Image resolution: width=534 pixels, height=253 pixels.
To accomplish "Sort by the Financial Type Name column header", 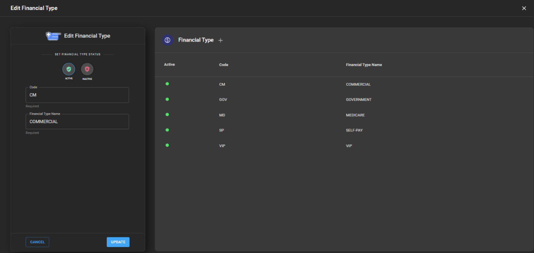I will tap(364, 65).
